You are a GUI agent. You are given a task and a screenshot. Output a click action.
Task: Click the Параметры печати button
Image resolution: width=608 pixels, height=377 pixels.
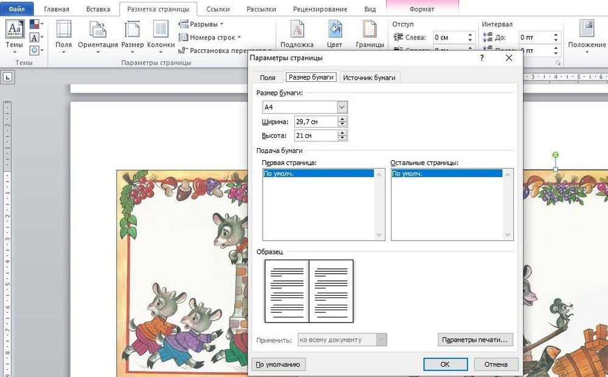474,340
